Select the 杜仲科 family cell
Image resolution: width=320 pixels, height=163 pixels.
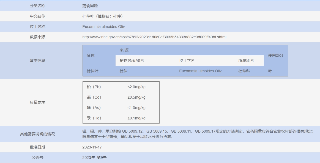[244, 71]
